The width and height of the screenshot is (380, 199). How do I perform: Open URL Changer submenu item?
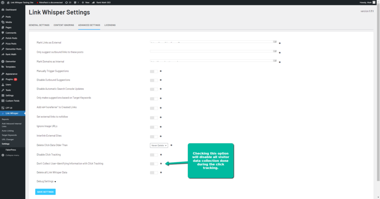pyautogui.click(x=8, y=139)
